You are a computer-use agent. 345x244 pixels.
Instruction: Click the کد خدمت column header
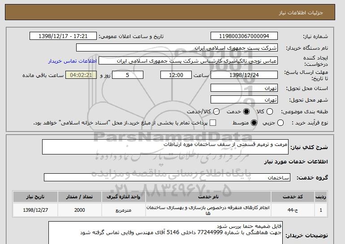coord(293,197)
